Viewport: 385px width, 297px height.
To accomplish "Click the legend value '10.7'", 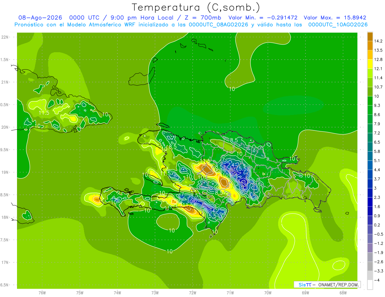I will click(x=378, y=87).
